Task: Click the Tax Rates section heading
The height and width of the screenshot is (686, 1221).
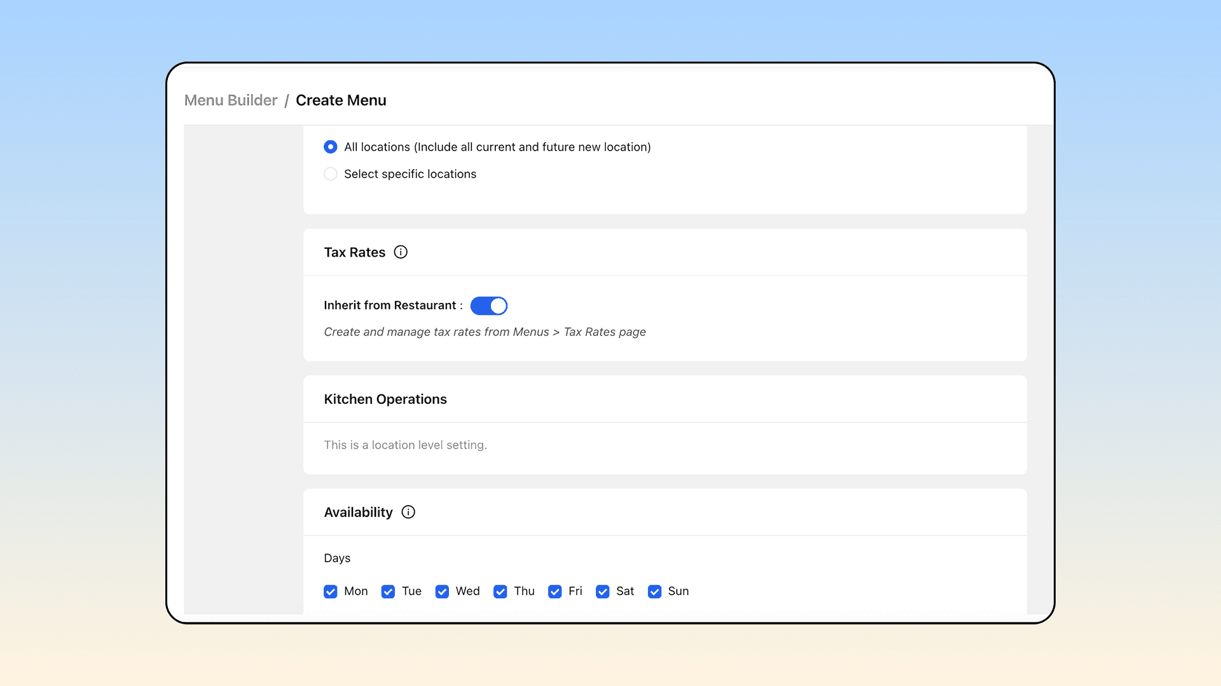Action: (354, 252)
